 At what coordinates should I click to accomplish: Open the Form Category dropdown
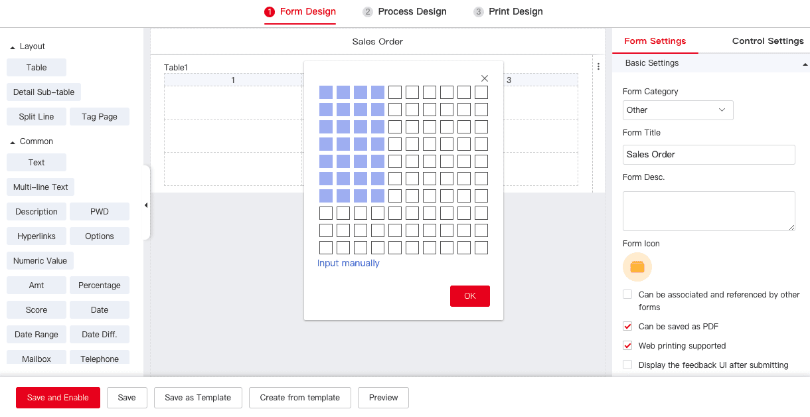pos(677,110)
